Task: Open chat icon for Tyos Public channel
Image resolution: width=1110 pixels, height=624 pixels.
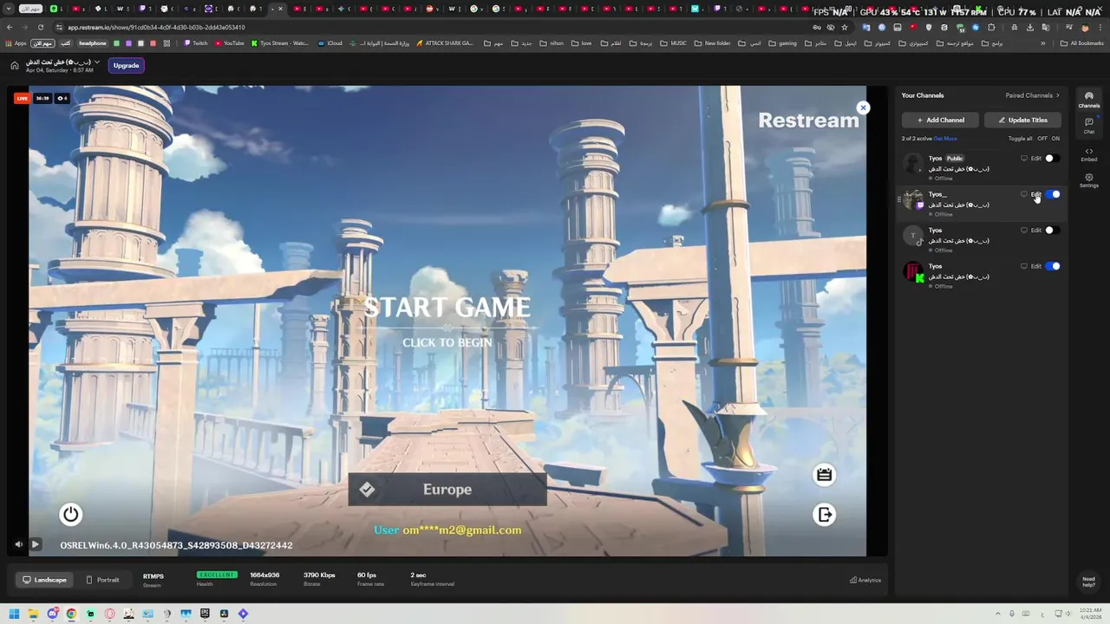Action: [1024, 159]
